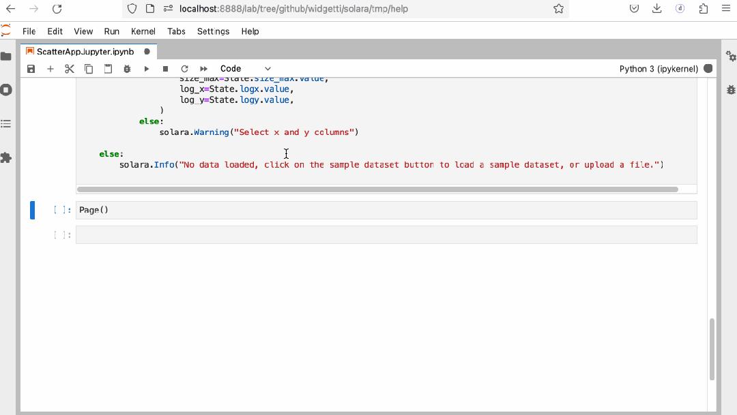
Task: Enable the debugger with the bug icon
Action: [x=127, y=68]
